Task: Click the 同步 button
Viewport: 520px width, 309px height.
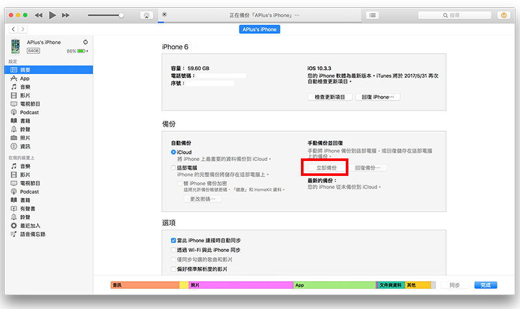Action: [454, 285]
